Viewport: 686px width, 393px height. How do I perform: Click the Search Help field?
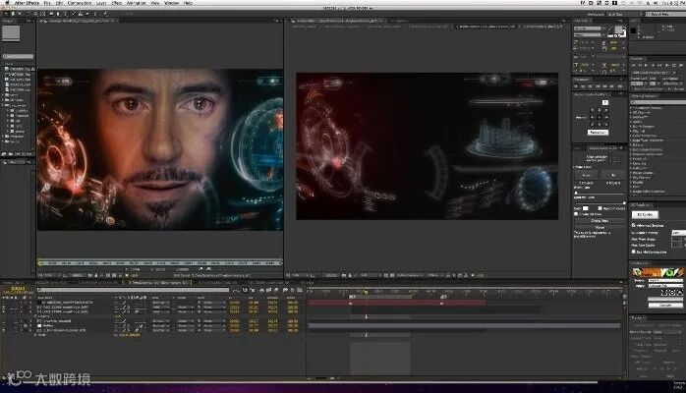coord(666,15)
